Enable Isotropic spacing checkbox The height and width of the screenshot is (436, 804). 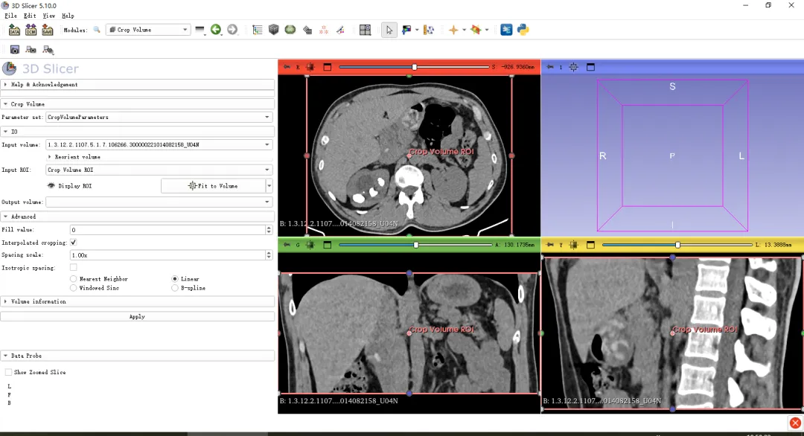pos(73,267)
